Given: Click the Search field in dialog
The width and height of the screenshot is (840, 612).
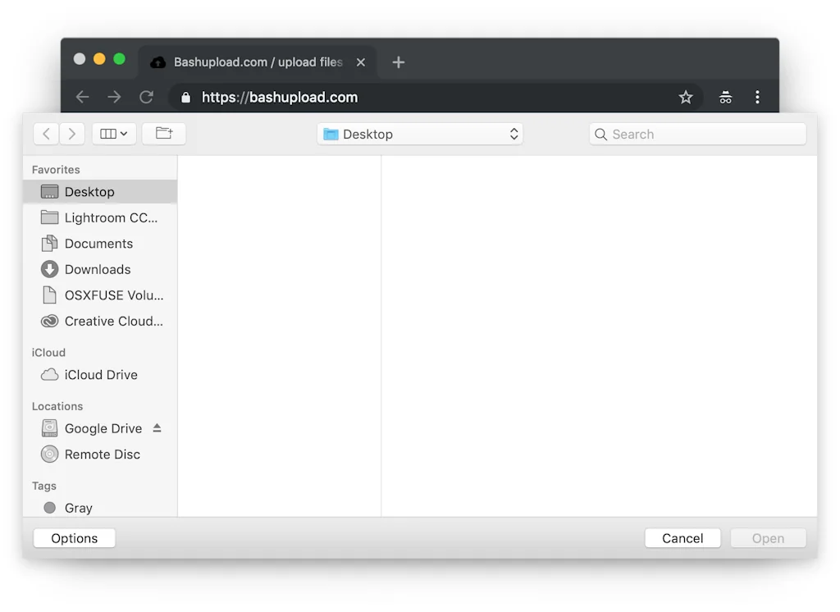Looking at the screenshot, I should tap(697, 134).
